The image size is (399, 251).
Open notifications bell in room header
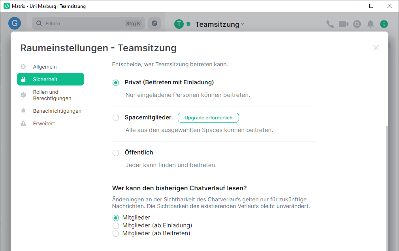(x=371, y=24)
